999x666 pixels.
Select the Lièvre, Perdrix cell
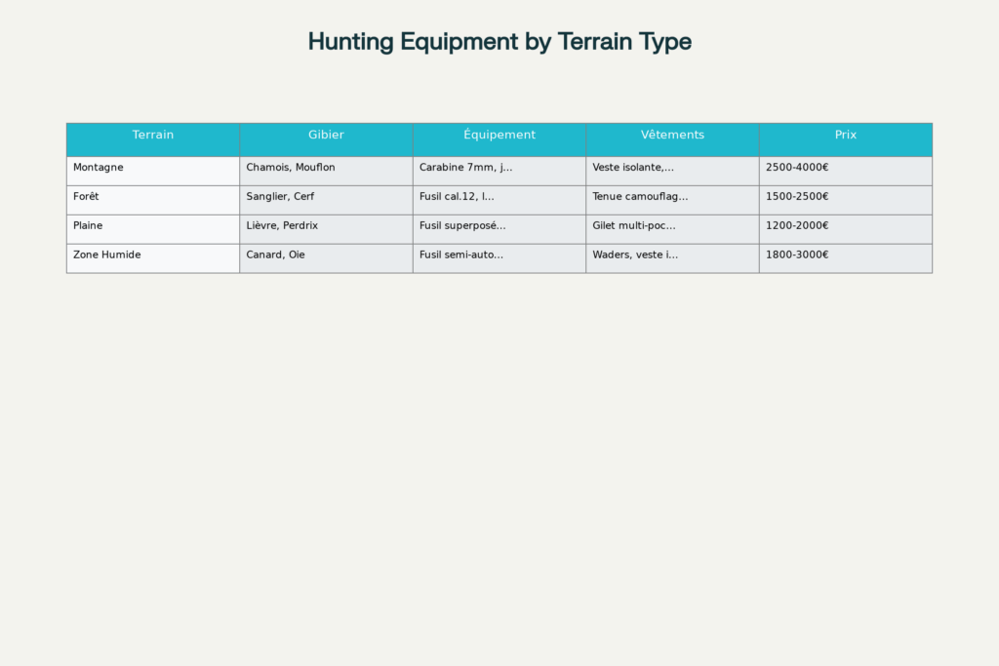pyautogui.click(x=326, y=229)
